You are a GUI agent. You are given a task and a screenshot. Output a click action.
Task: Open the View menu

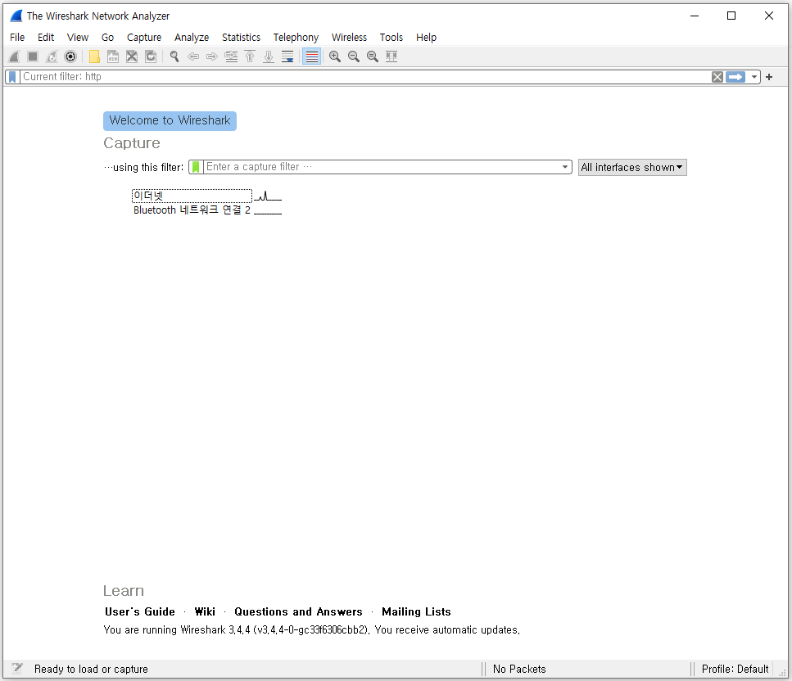pyautogui.click(x=77, y=38)
